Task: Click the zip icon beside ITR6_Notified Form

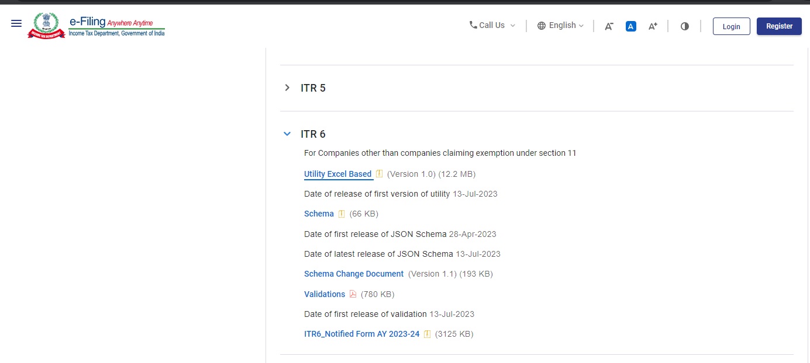Action: [427, 334]
